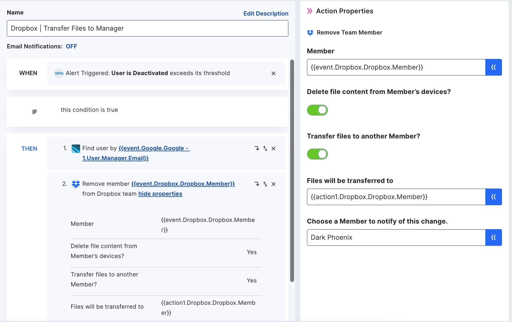Click the Member input in Action Properties
Image resolution: width=512 pixels, height=322 pixels.
396,67
